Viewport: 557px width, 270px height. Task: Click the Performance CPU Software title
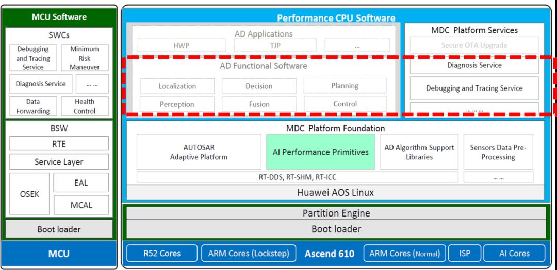(336, 18)
